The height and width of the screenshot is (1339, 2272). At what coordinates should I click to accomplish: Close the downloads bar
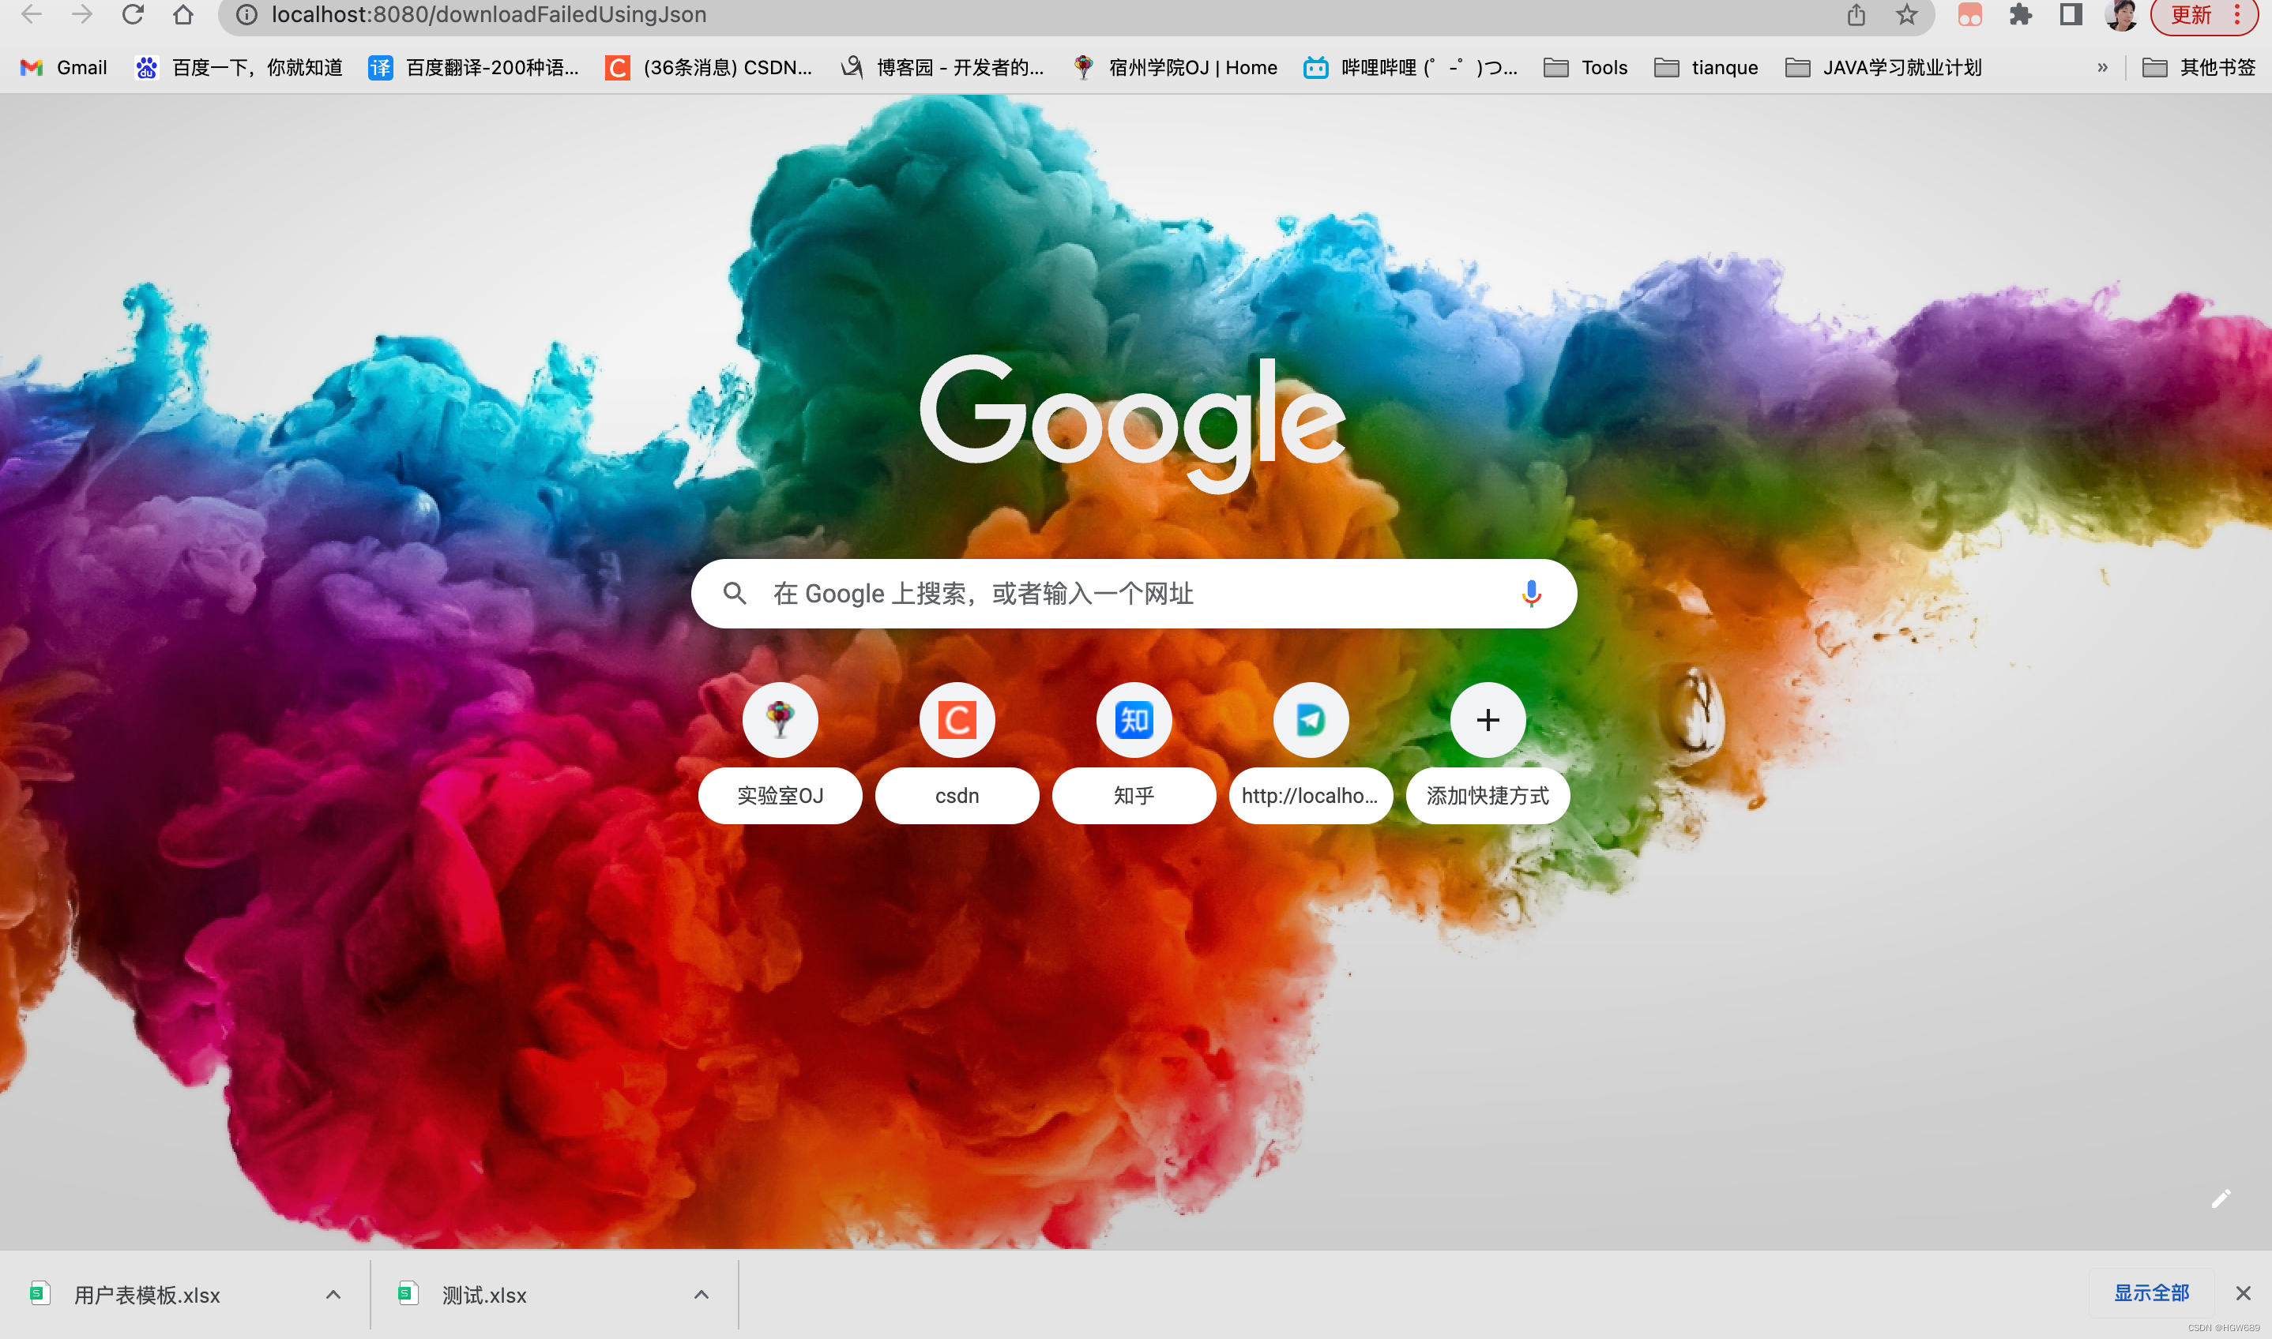tap(2243, 1293)
